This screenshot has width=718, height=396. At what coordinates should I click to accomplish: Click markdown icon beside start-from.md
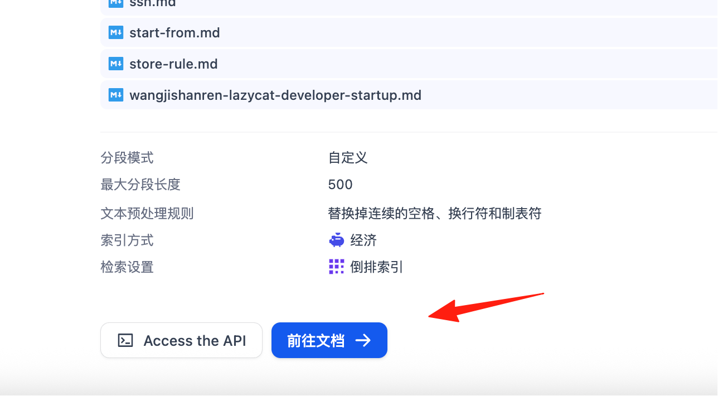[x=115, y=33]
